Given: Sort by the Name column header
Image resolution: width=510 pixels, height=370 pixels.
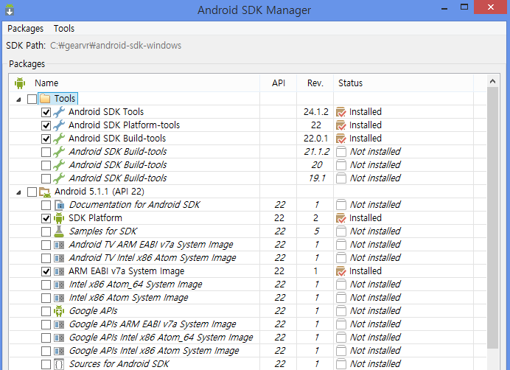Looking at the screenshot, I should click(x=135, y=83).
